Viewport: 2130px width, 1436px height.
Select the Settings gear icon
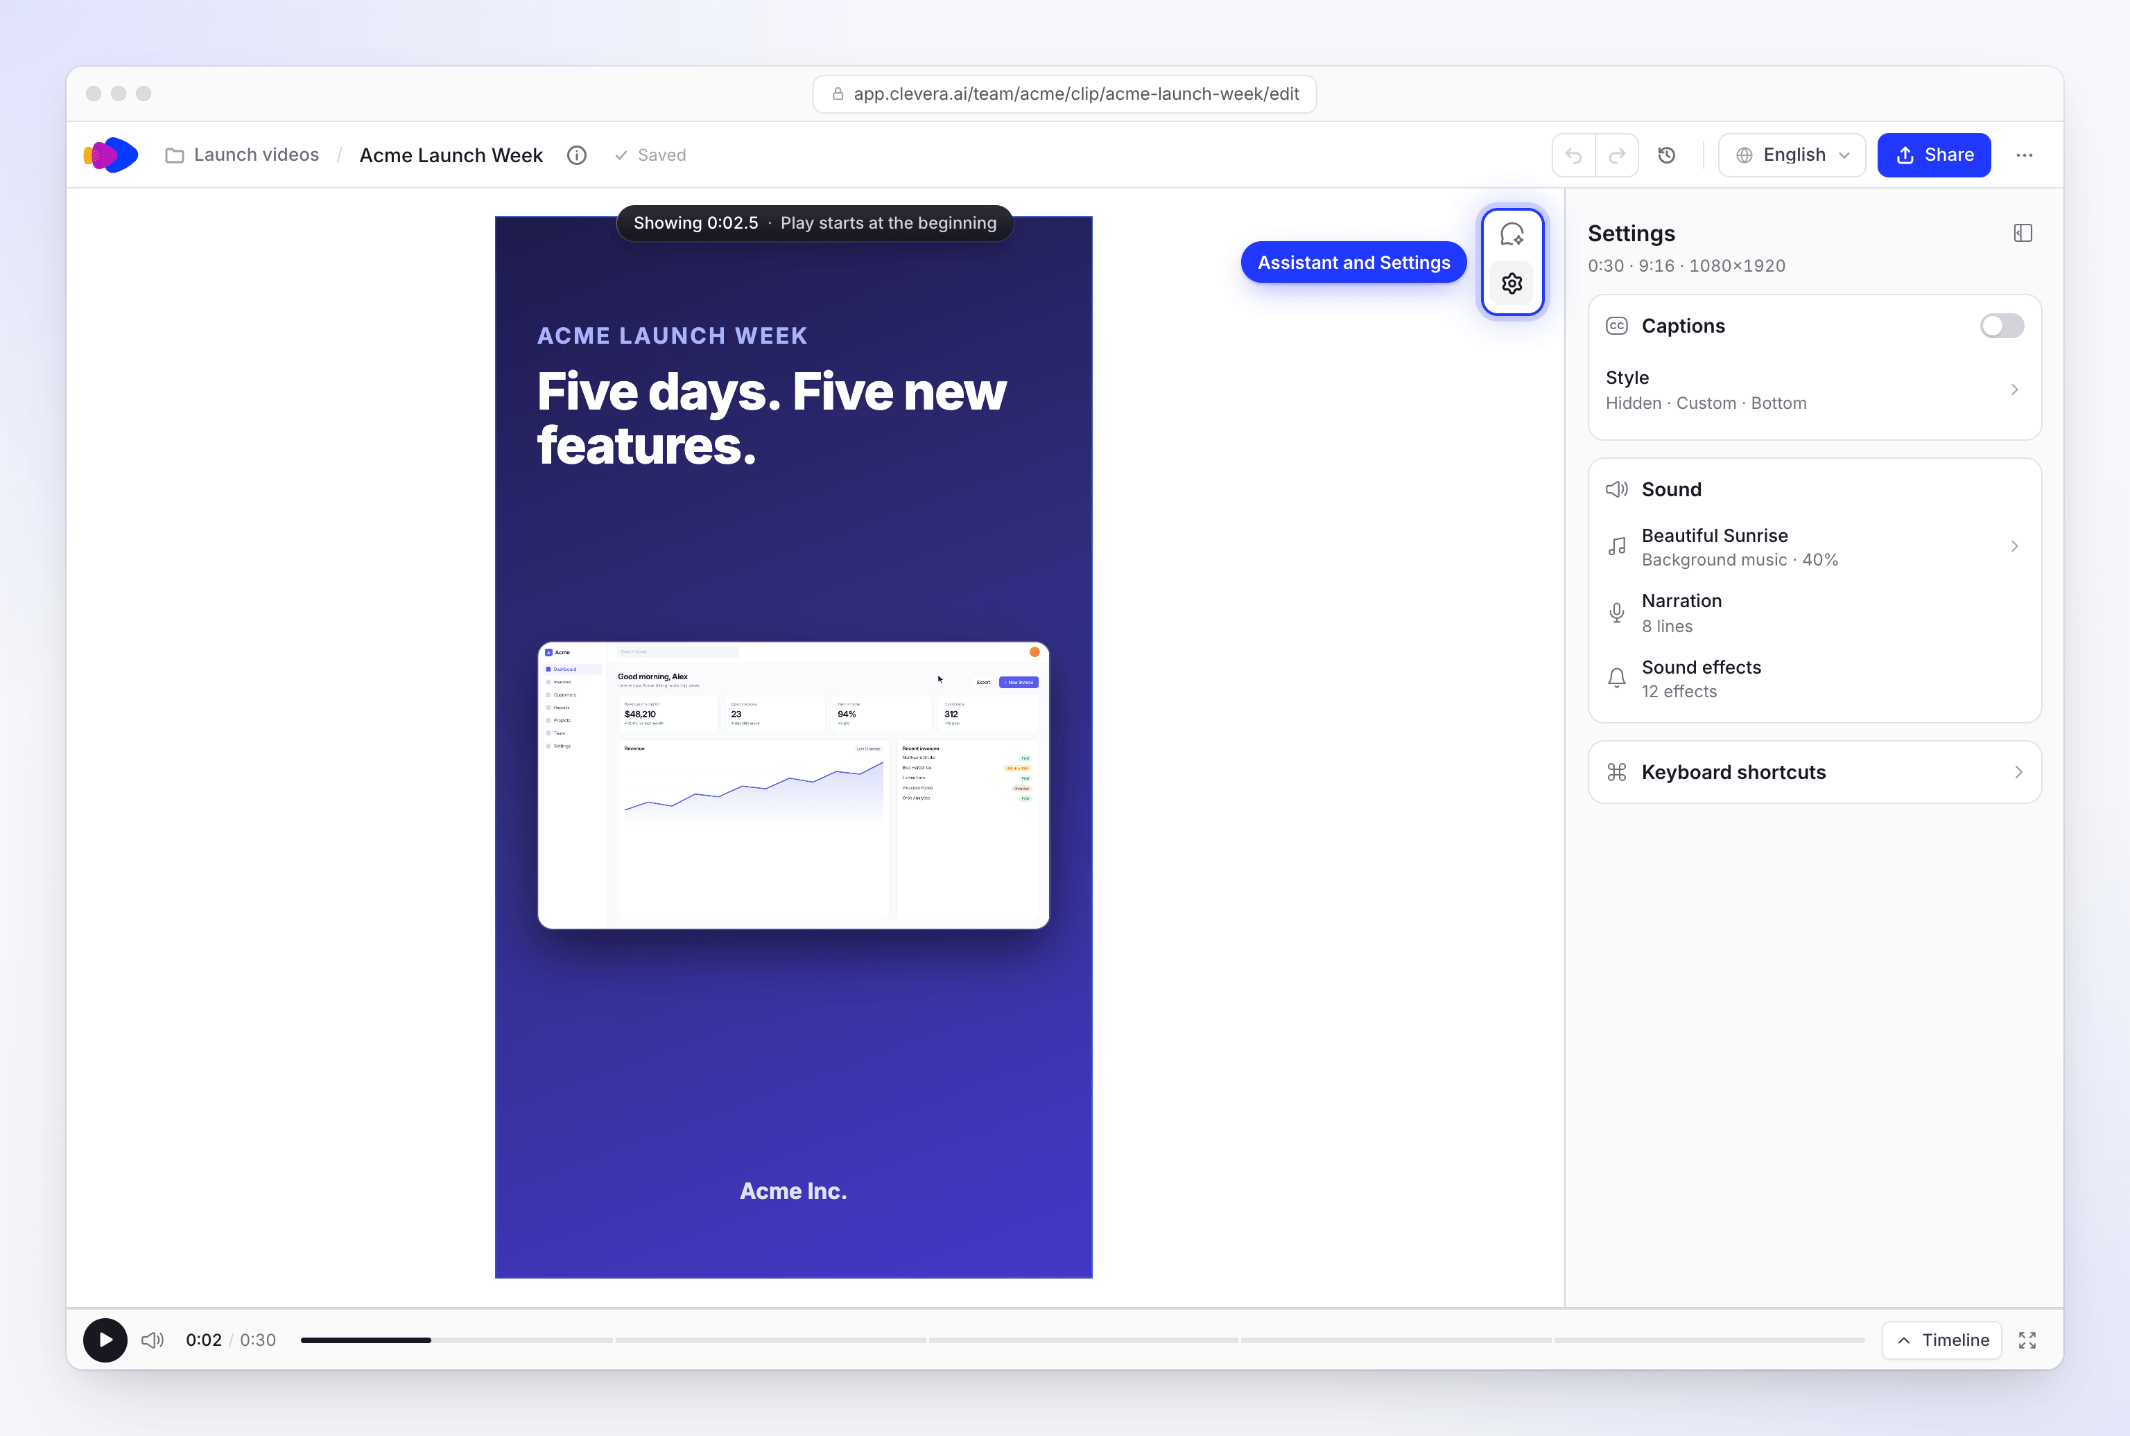1512,284
